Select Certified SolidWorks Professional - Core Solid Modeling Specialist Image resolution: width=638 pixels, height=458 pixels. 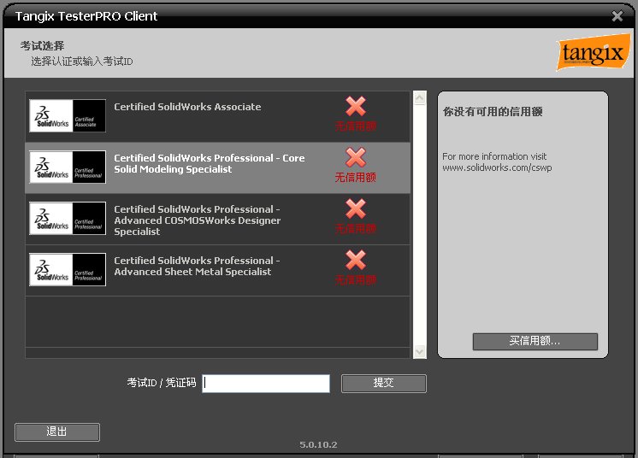(210, 163)
